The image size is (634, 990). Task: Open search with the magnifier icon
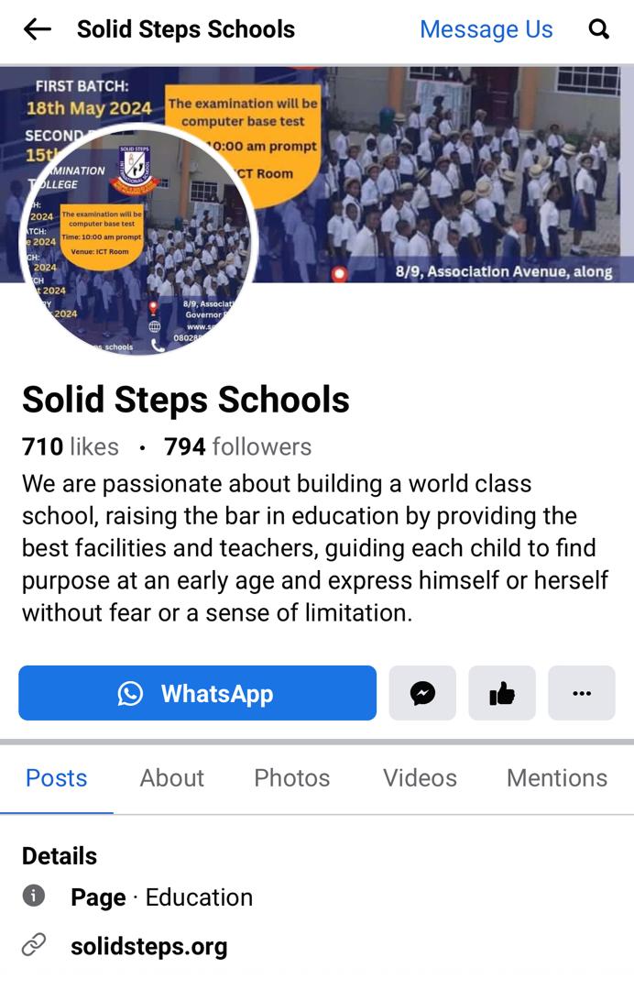[x=598, y=29]
